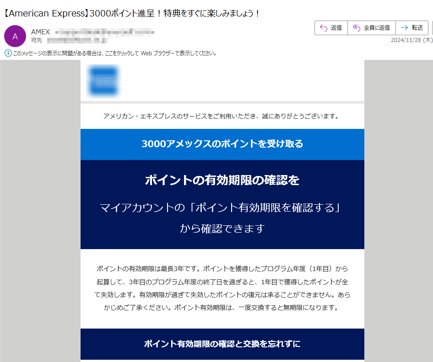Click text マイアカウントの「ポイント有効期限を確認する」
The height and width of the screenshot is (362, 433).
pos(220,208)
